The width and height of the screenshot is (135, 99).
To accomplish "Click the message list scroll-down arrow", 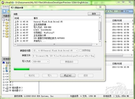I will click(x=100, y=42).
